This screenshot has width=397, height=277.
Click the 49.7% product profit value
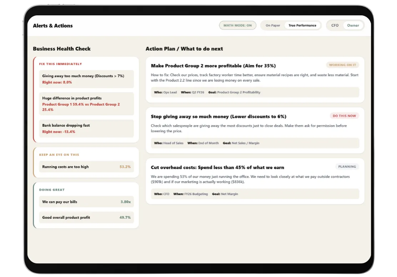point(125,217)
